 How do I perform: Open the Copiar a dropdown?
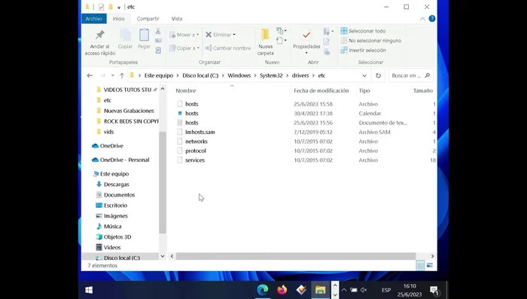184,48
